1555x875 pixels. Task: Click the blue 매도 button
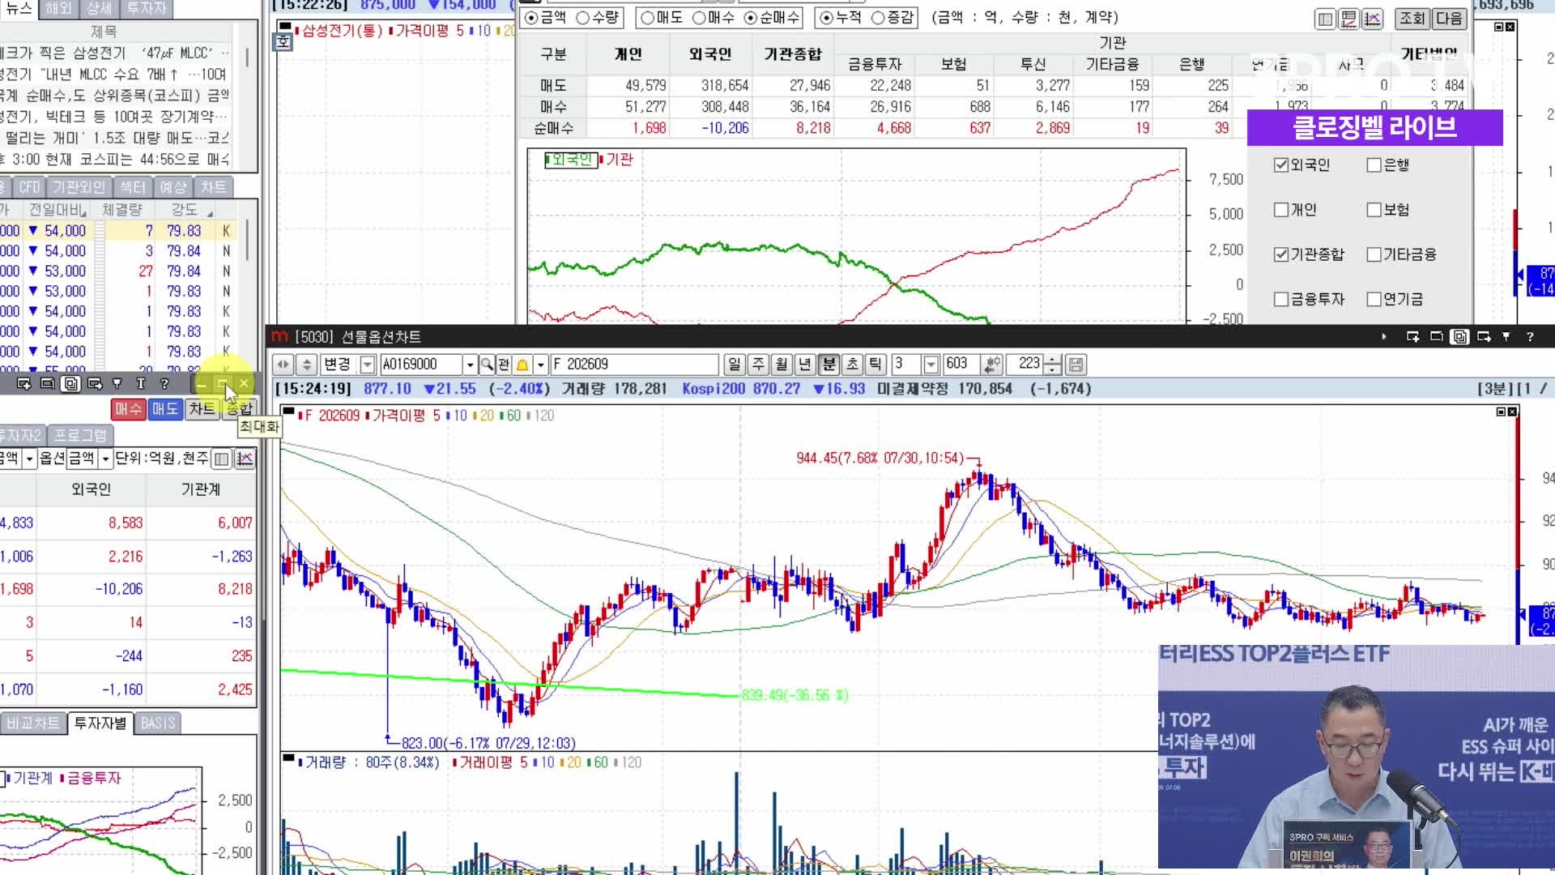[x=165, y=409]
